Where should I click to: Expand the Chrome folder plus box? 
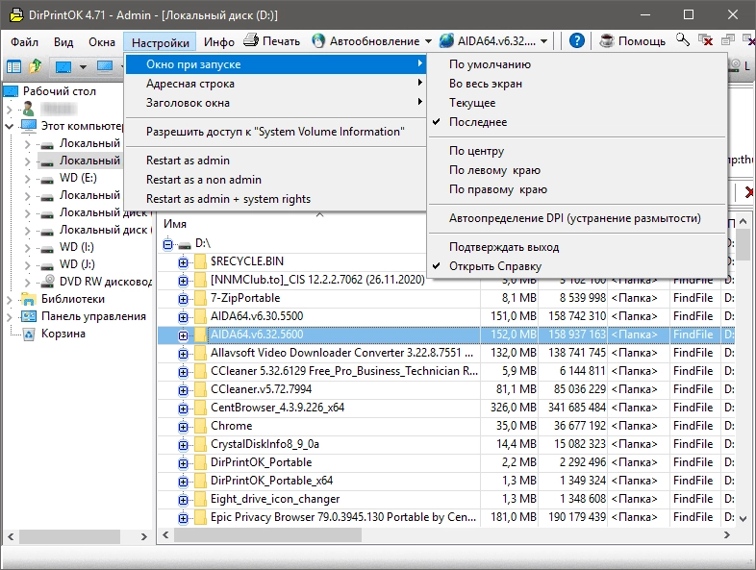[183, 427]
